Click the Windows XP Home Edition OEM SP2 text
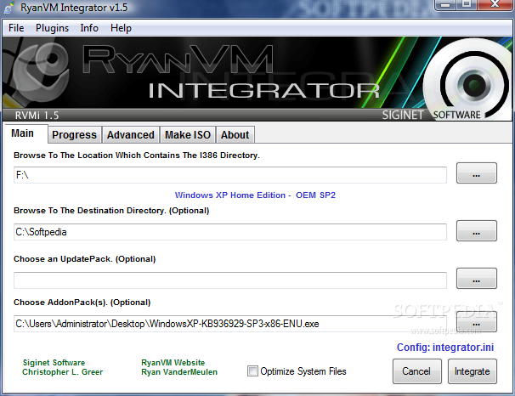The height and width of the screenshot is (396, 515). click(x=255, y=195)
